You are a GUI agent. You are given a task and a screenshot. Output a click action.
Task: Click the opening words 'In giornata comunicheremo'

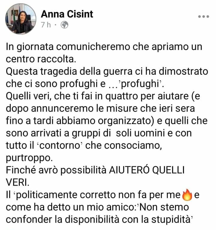tap(68, 47)
